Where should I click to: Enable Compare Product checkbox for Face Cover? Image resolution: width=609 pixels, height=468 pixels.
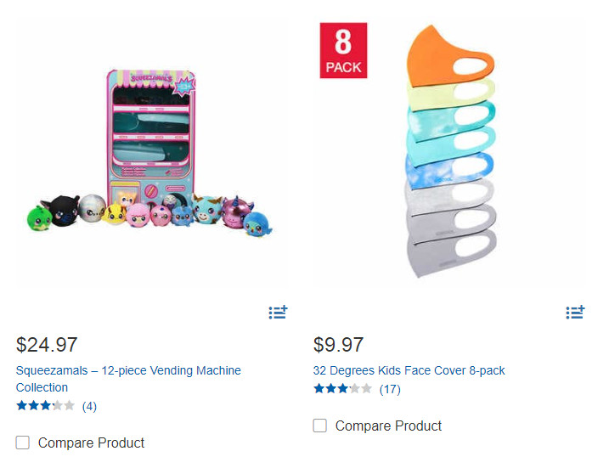click(320, 426)
